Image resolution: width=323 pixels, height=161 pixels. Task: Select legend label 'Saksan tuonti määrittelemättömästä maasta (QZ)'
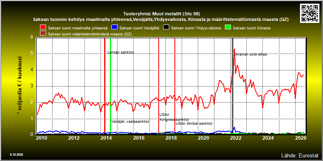(90, 34)
